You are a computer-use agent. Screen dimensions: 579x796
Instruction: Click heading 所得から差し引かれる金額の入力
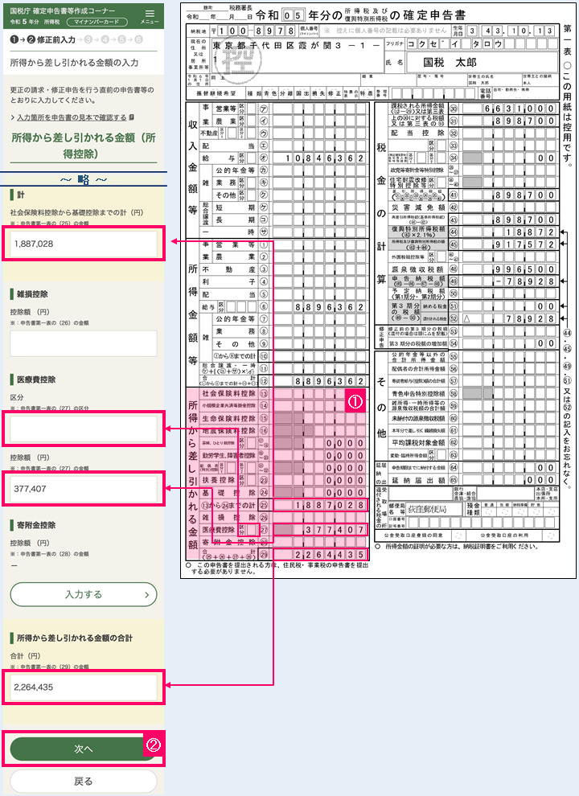point(74,63)
